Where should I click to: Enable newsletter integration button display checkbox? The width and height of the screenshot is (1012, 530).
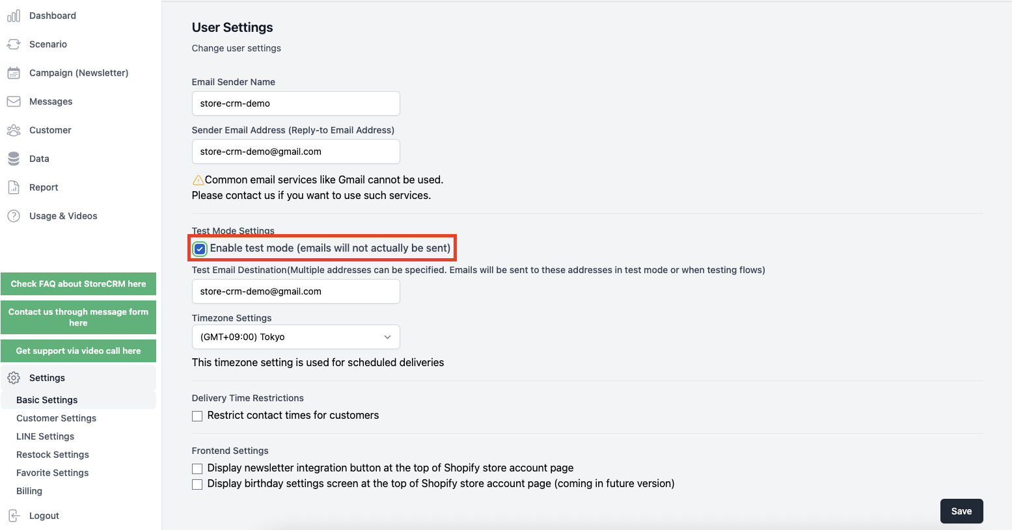(x=197, y=469)
